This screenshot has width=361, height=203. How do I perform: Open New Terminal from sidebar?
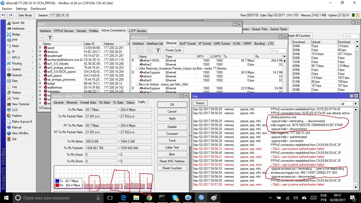[20, 104]
